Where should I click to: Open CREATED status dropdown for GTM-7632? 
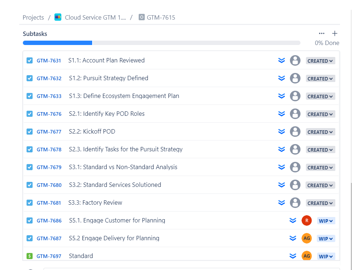[x=320, y=78]
